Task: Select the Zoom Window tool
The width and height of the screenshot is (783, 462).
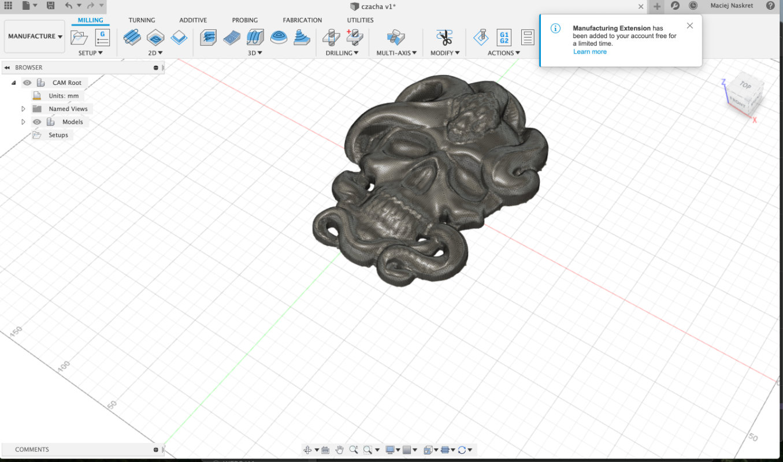Action: click(x=369, y=449)
